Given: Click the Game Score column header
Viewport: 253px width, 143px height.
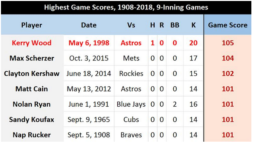Looking at the screenshot, I should tap(228, 25).
